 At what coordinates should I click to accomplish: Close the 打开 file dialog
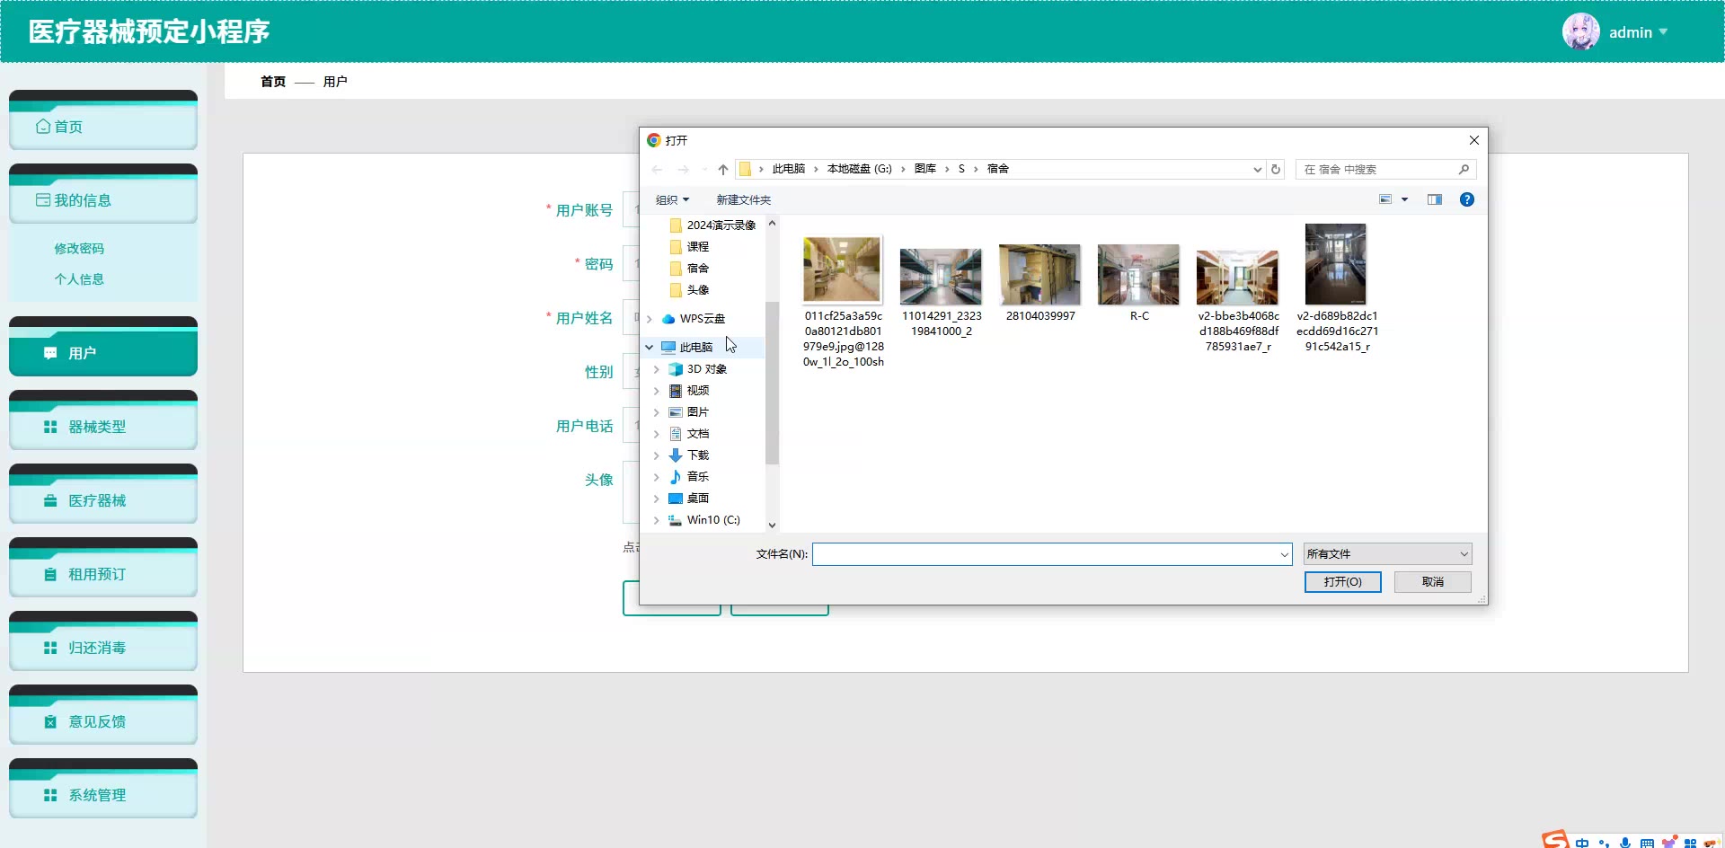click(1473, 140)
